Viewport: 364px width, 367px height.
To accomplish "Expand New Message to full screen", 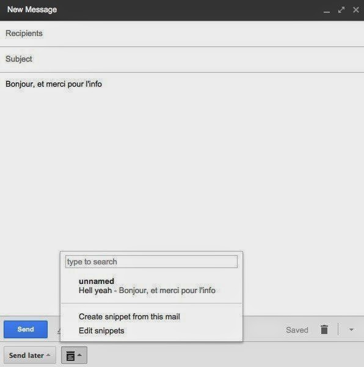I will tap(341, 10).
